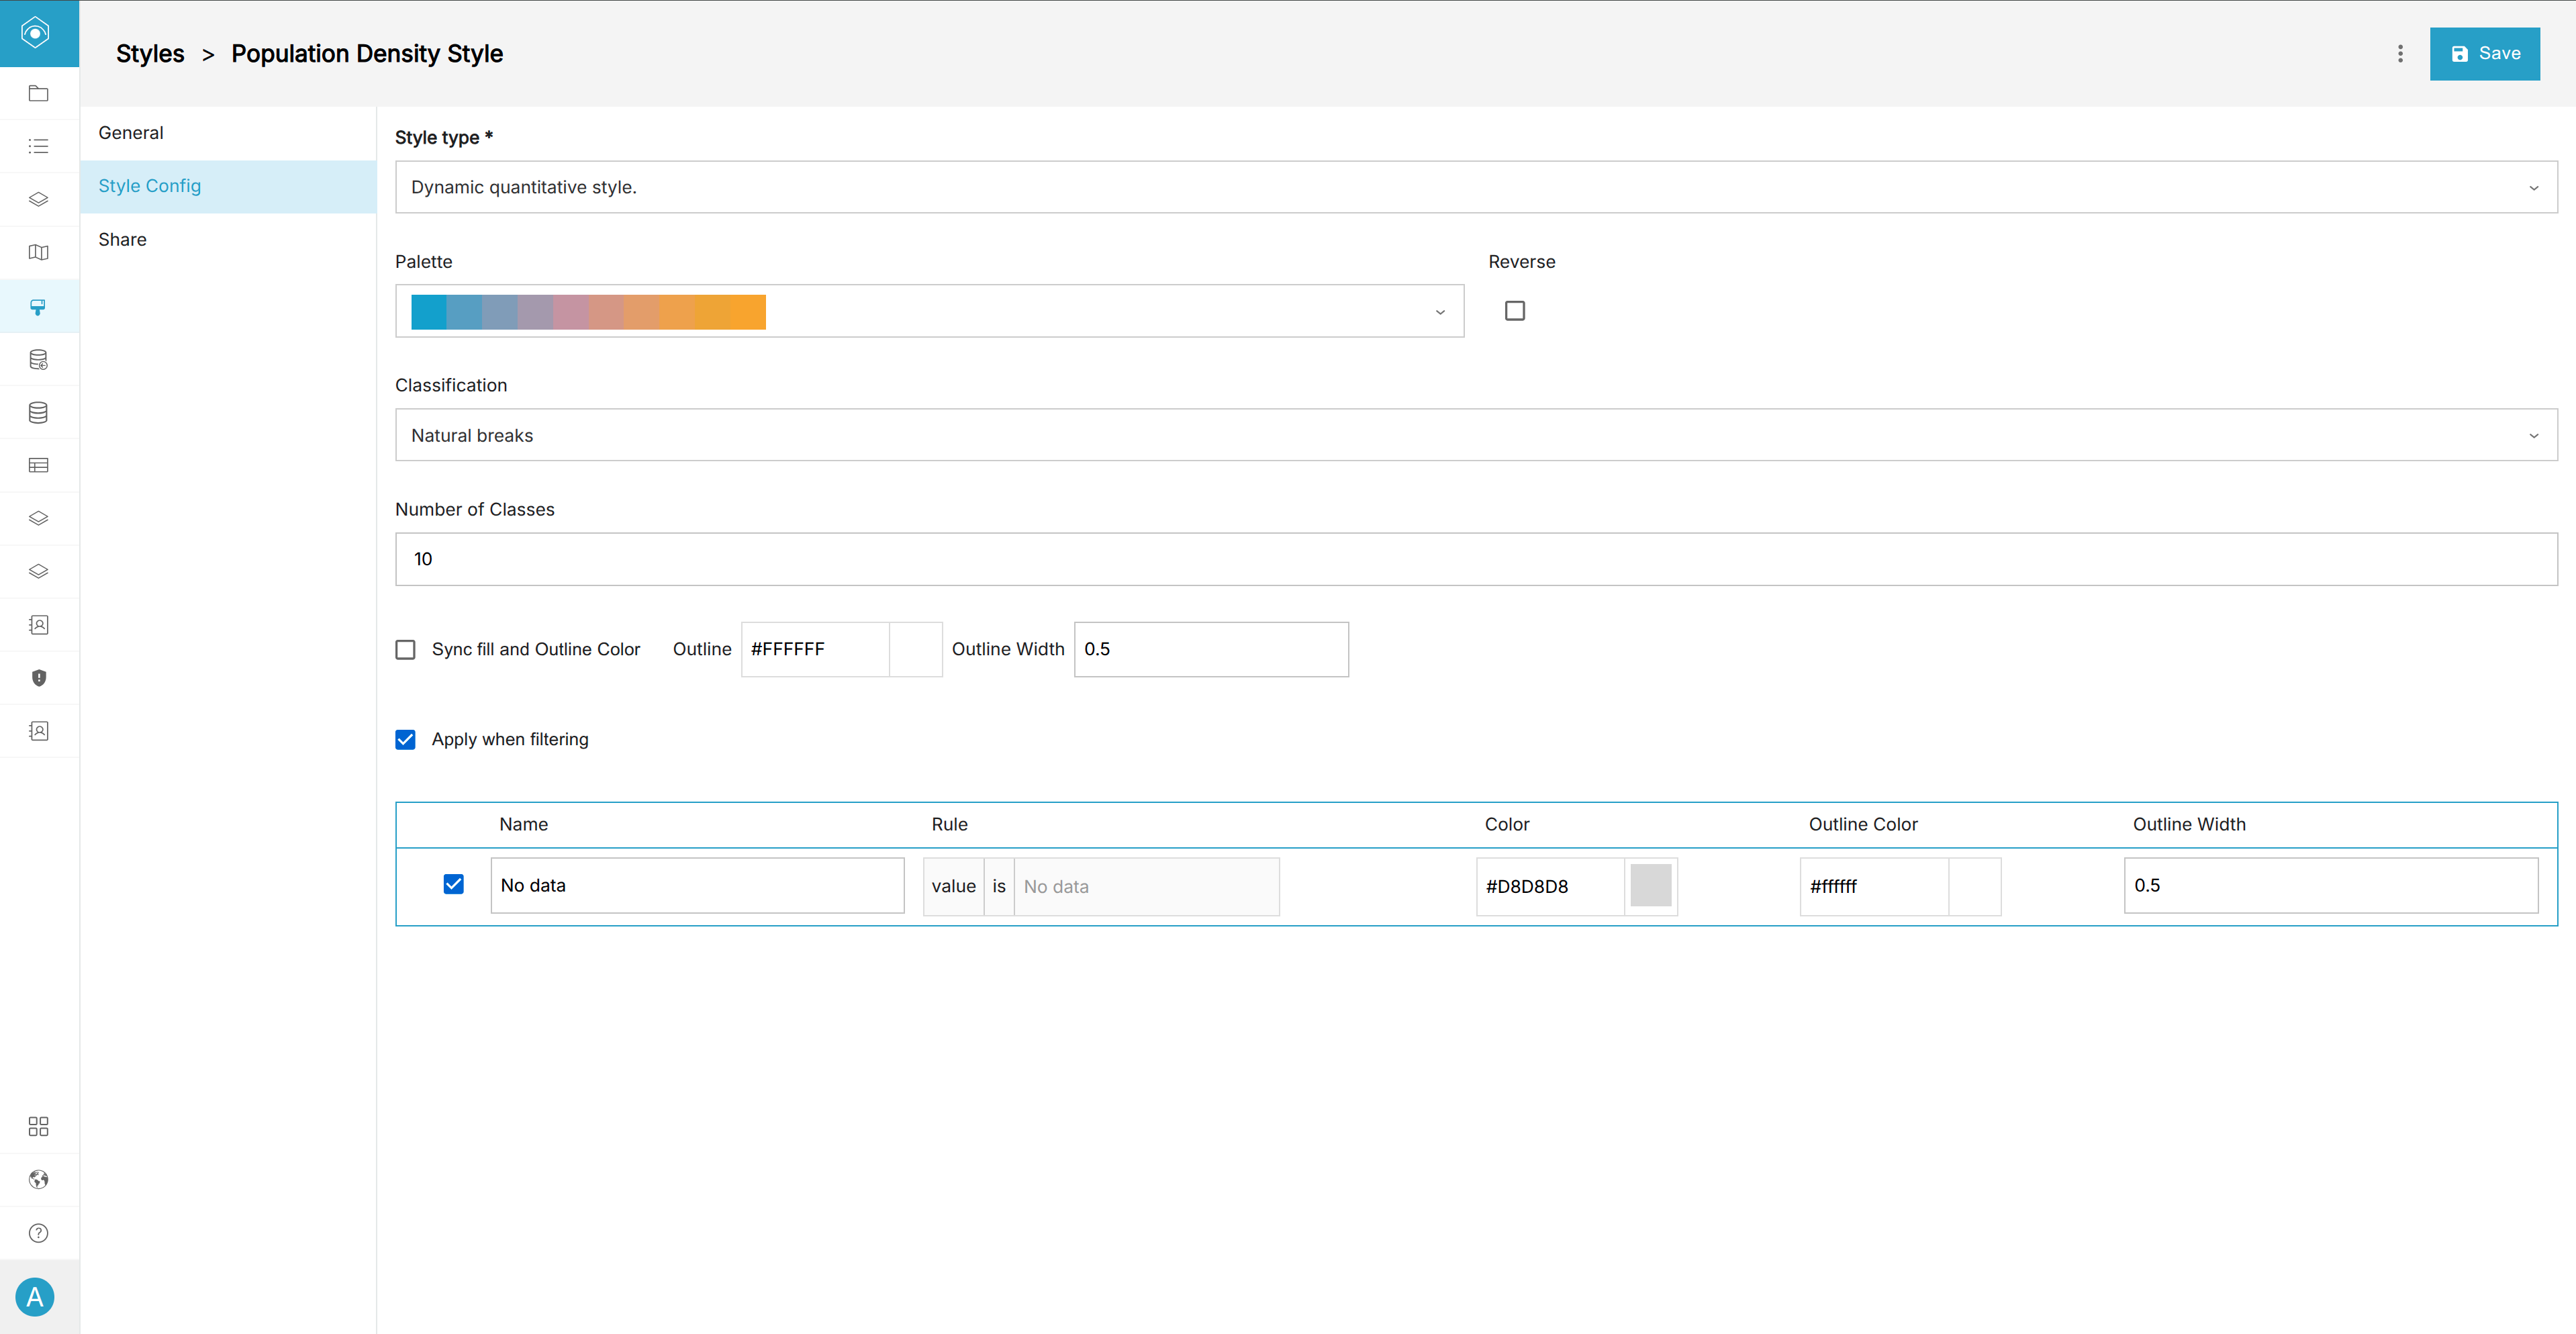Select the paint roller styles icon

point(38,306)
